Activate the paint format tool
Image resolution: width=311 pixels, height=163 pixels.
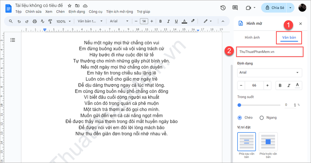(x=50, y=21)
